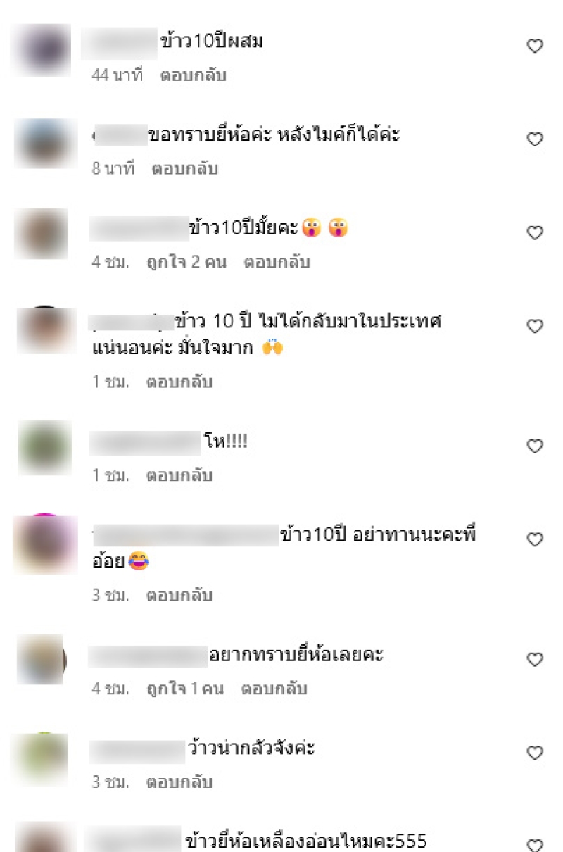
Task: Like the อย่าทานนะคะพี่อ้อย comment
Action: (x=536, y=540)
